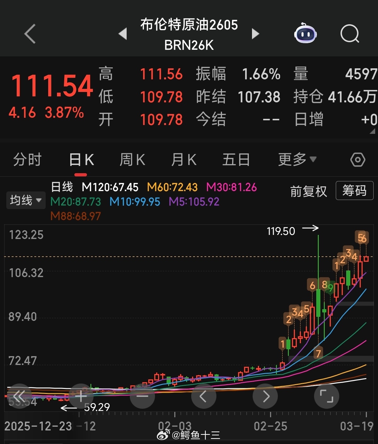The image size is (378, 444).
Task: Select M10:99.95 moving average label
Action: 135,202
